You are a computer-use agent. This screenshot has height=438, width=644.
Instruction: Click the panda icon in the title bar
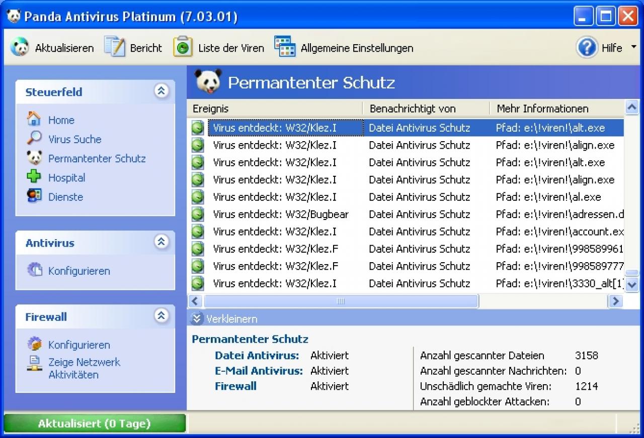pyautogui.click(x=14, y=17)
